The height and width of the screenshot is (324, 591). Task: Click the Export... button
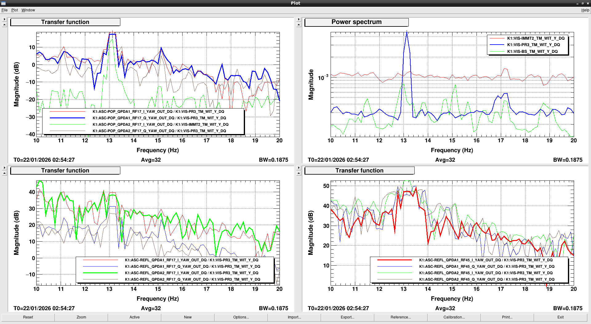(x=348, y=317)
